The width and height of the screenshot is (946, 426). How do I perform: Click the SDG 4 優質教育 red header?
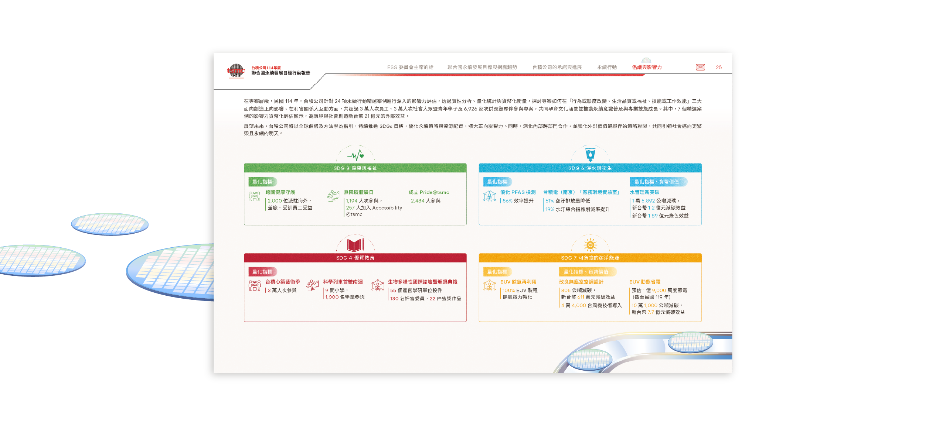[355, 258]
